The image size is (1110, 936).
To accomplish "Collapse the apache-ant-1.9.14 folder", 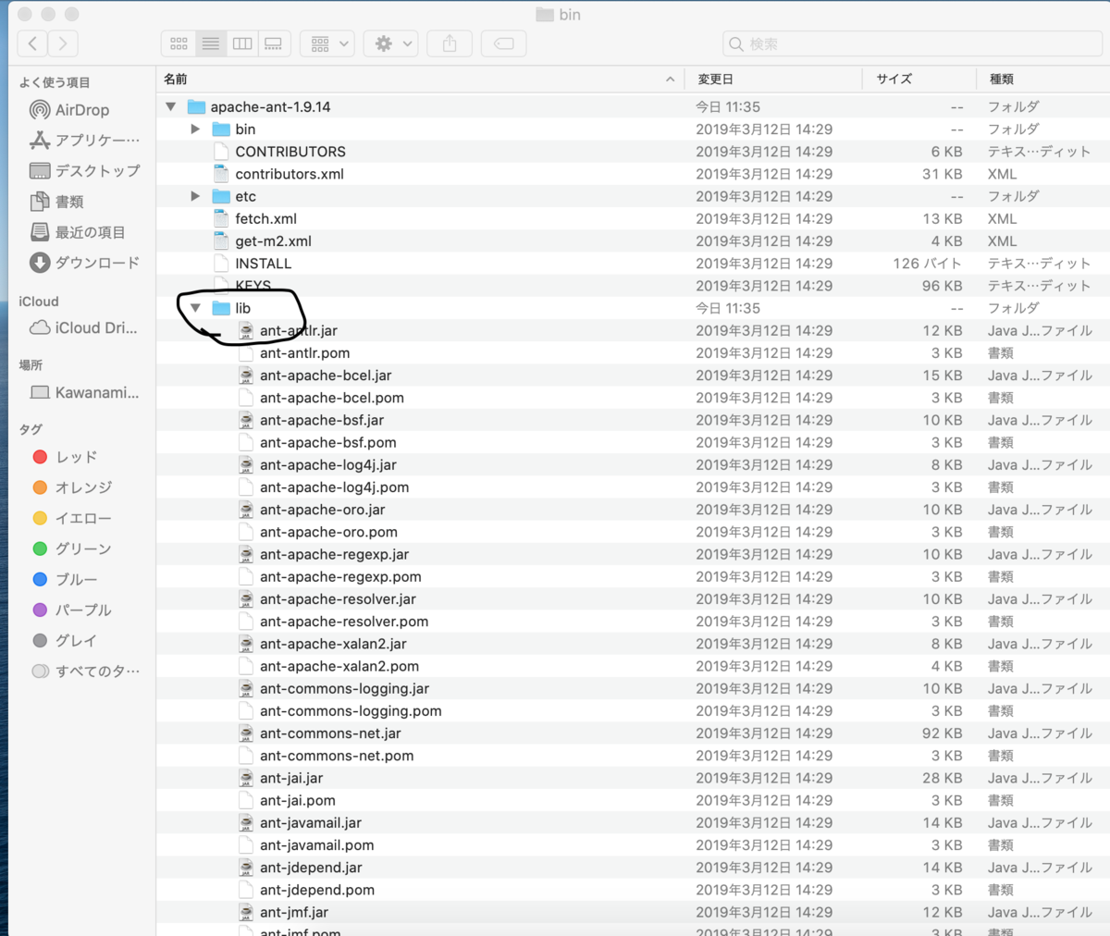I will point(171,106).
